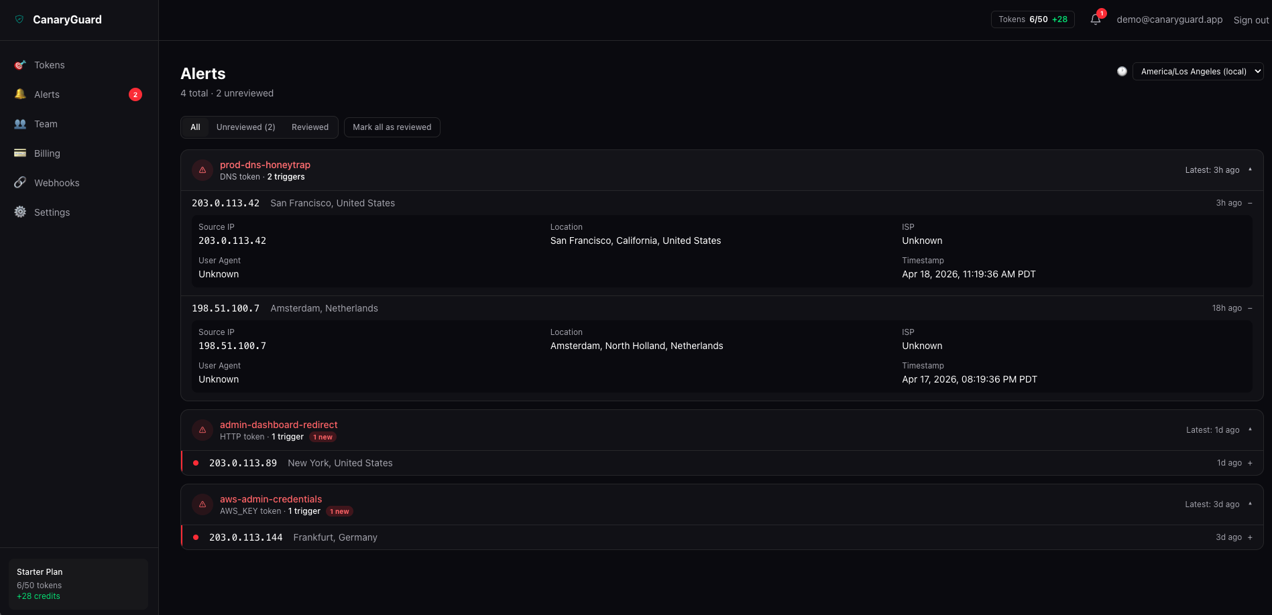Open Billing page from sidebar
The image size is (1272, 615).
click(x=79, y=153)
